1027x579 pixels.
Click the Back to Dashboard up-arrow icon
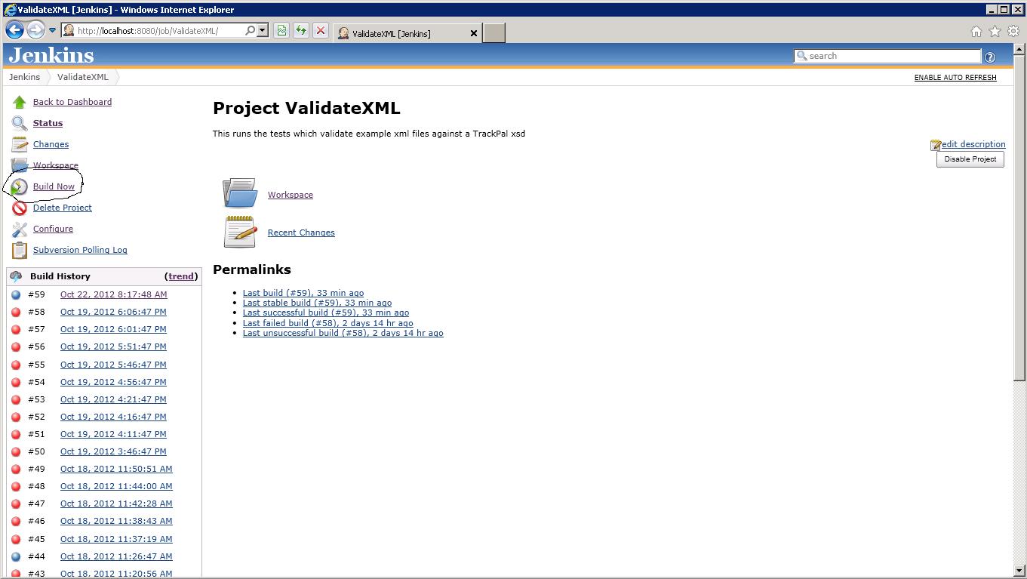pyautogui.click(x=20, y=102)
